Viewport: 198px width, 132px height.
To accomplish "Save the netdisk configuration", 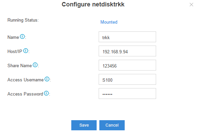I will (84, 125).
